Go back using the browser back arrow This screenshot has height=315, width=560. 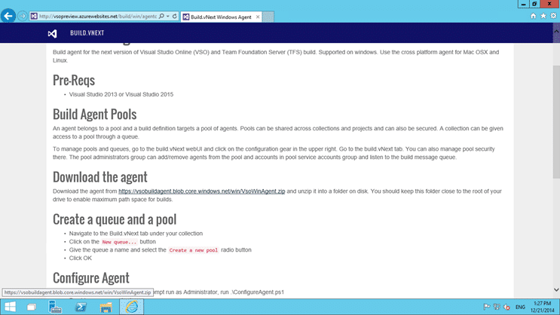click(8, 16)
